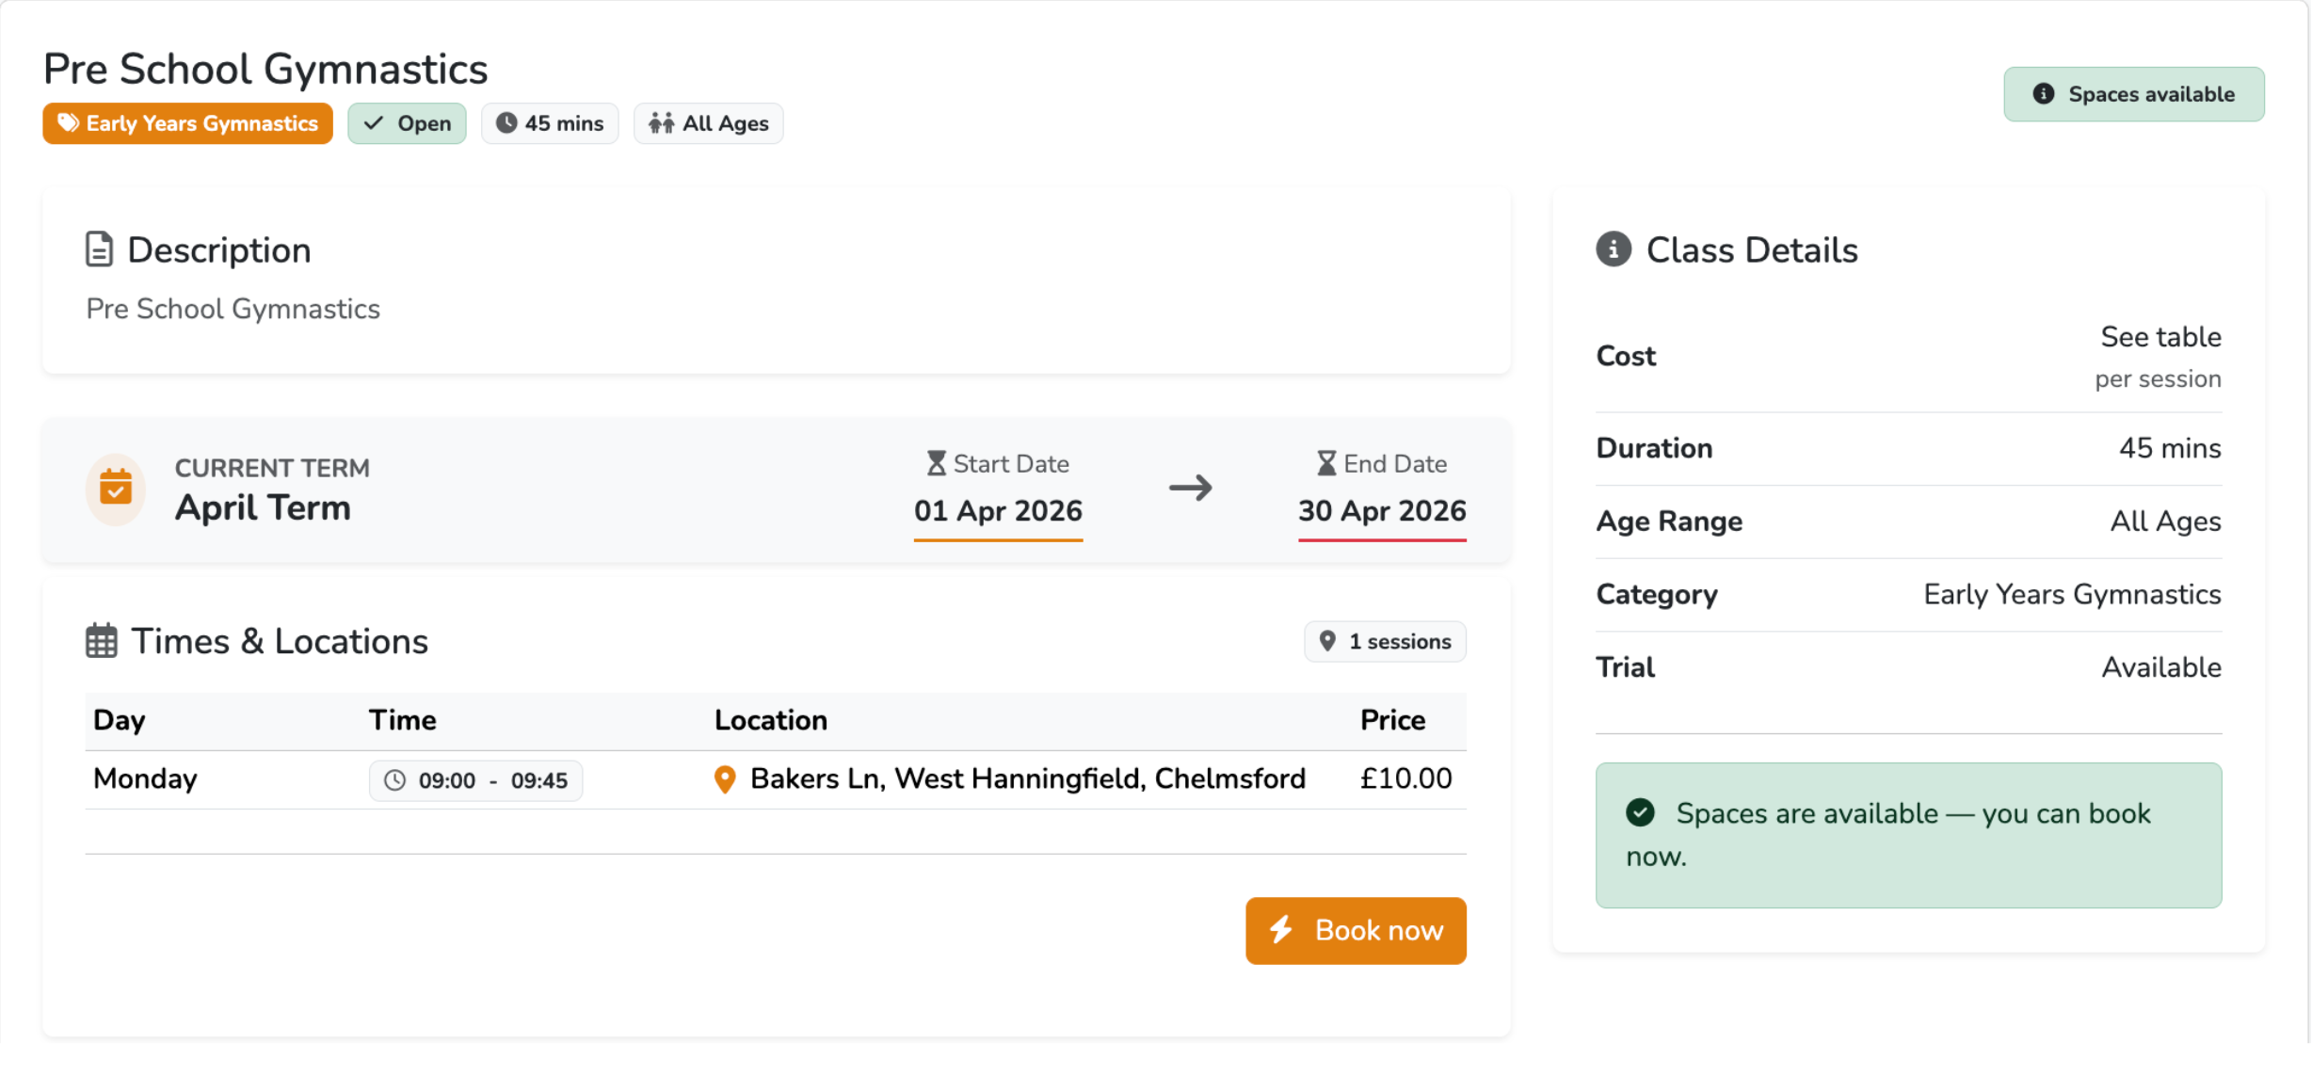Click the arrow between start and end dates
2312x1075 pixels.
point(1190,488)
